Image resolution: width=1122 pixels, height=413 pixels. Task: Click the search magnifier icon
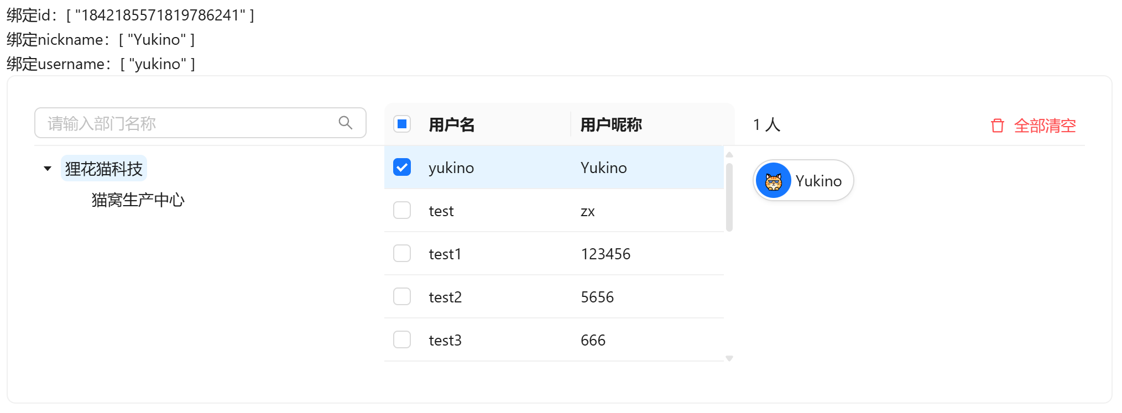click(x=346, y=123)
